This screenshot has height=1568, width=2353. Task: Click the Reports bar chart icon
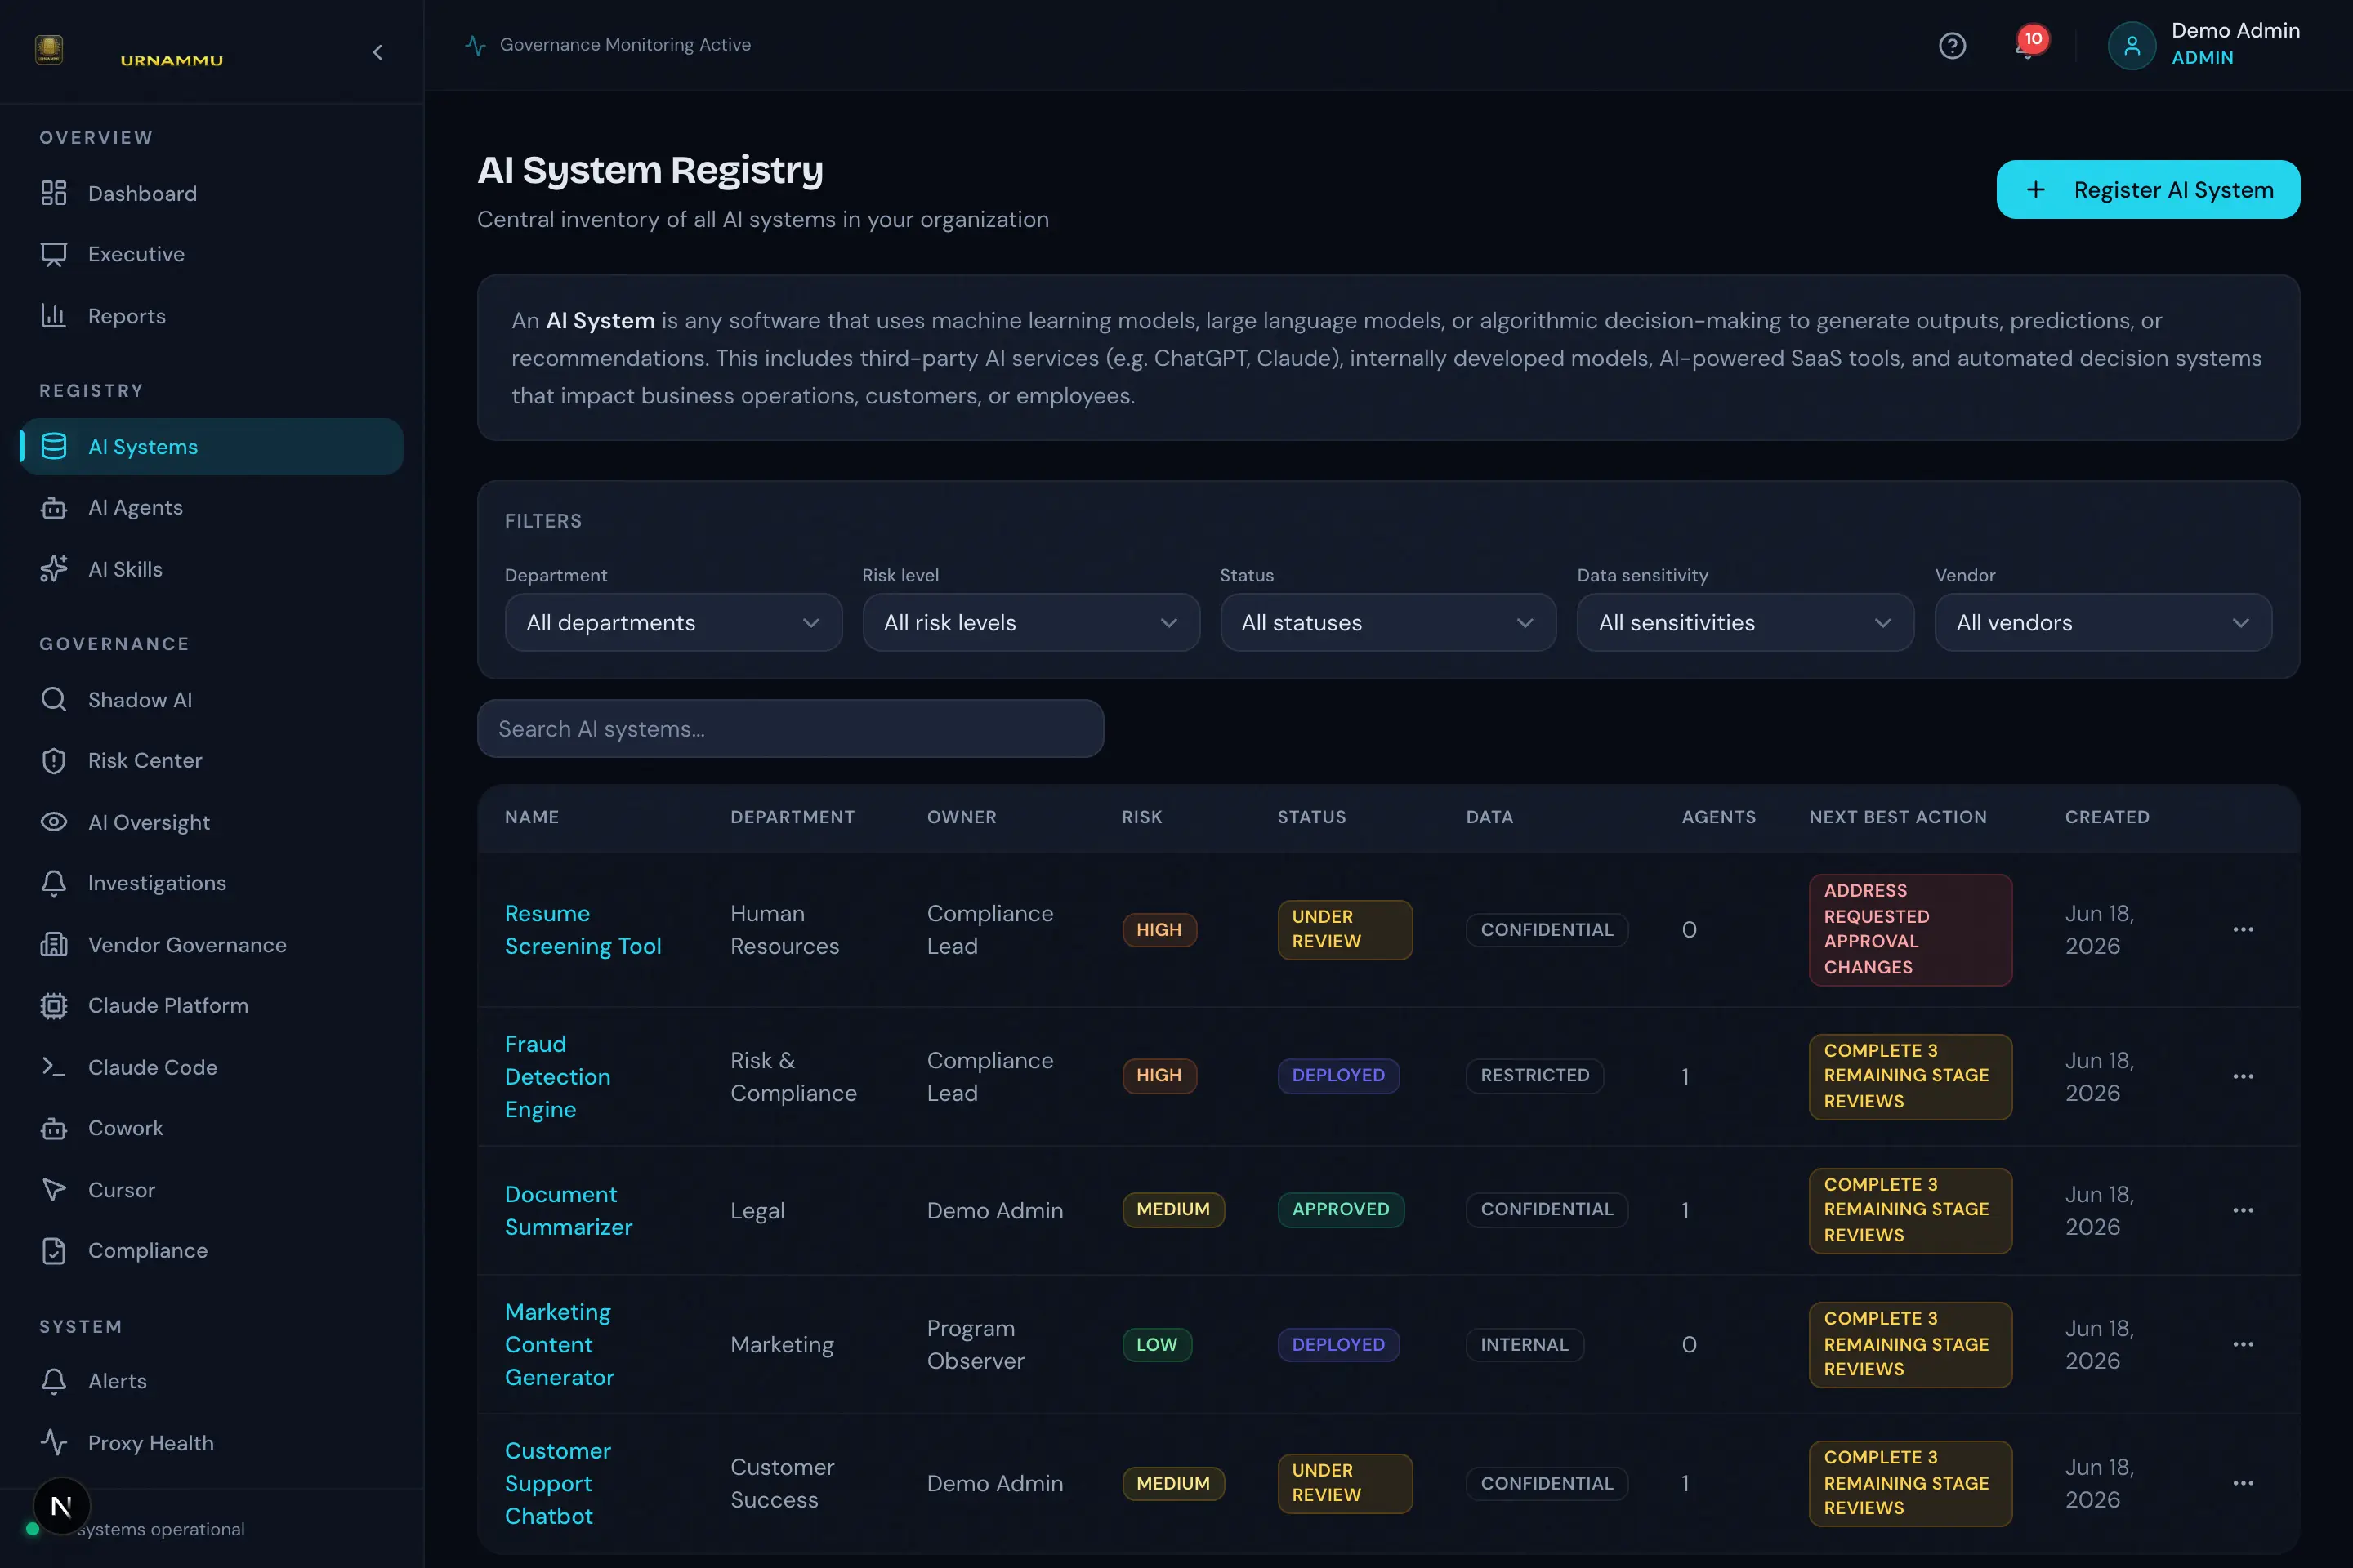pos(54,316)
